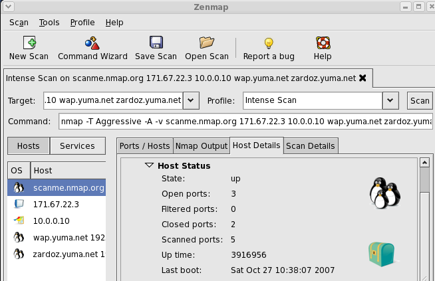Switch to Nmap Output tab

[202, 145]
